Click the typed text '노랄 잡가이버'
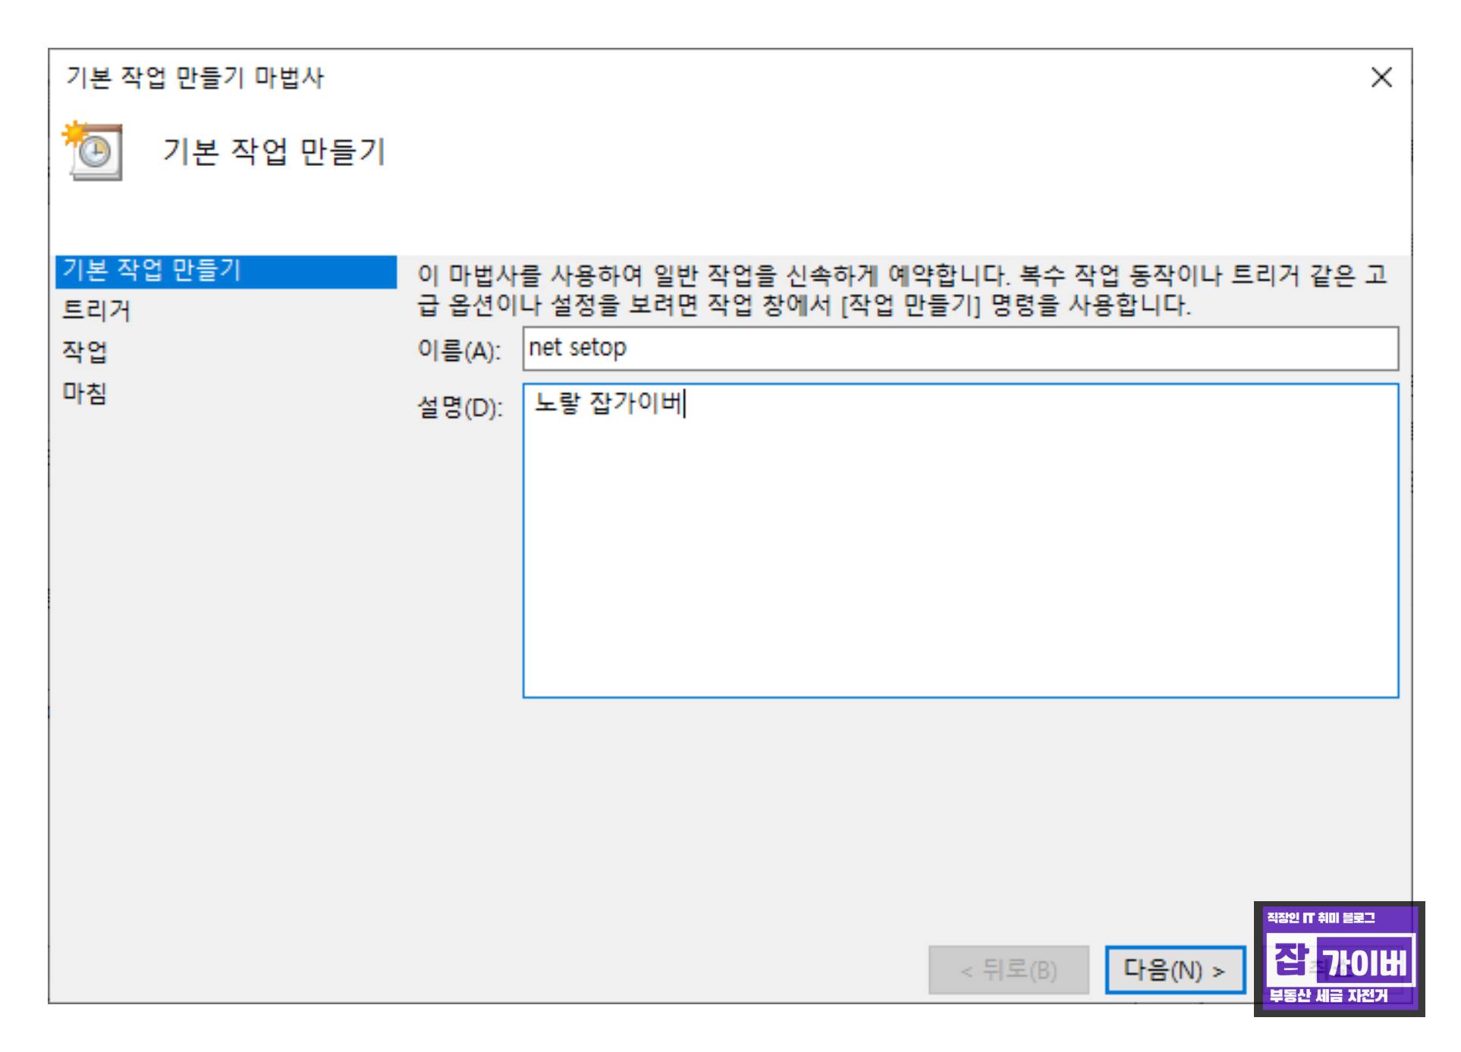This screenshot has height=1052, width=1461. point(609,404)
